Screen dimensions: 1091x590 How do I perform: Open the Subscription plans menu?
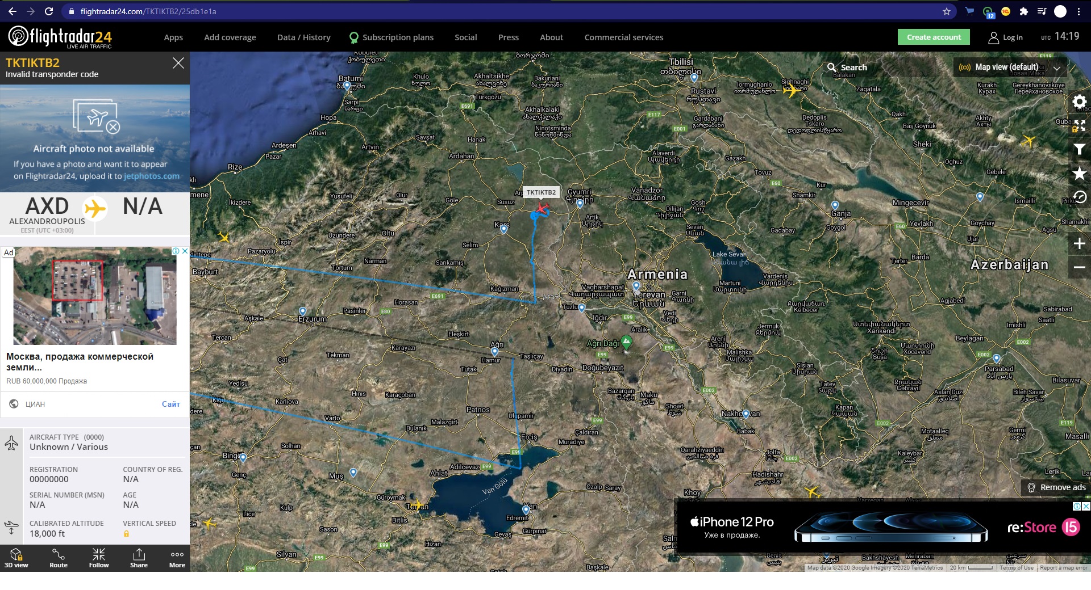coord(397,37)
